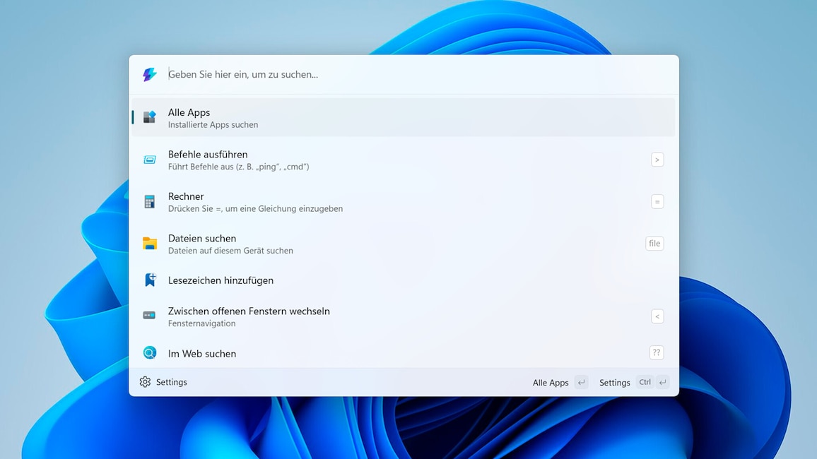Click the text 'Dateien auf diesem Gerät suchen'

tap(230, 251)
